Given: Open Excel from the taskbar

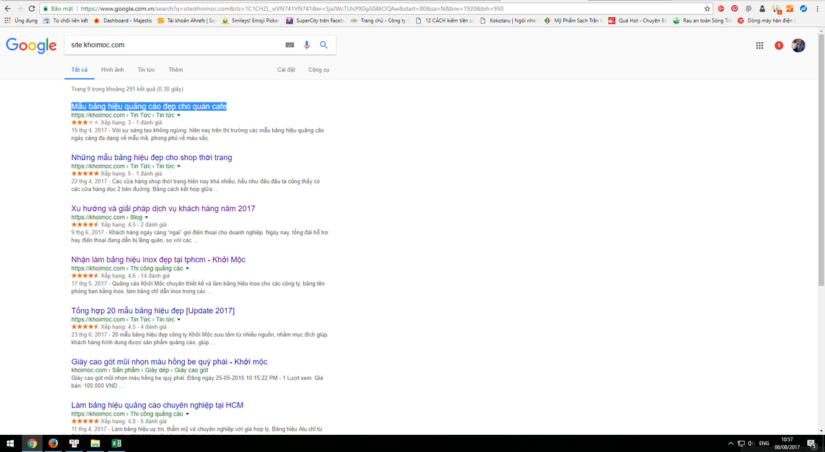Looking at the screenshot, I should click(116, 444).
